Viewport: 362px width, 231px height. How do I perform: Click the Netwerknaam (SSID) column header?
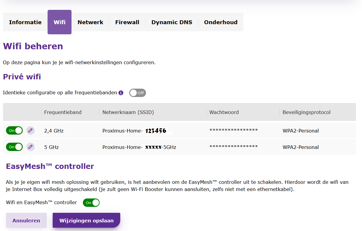128,112
